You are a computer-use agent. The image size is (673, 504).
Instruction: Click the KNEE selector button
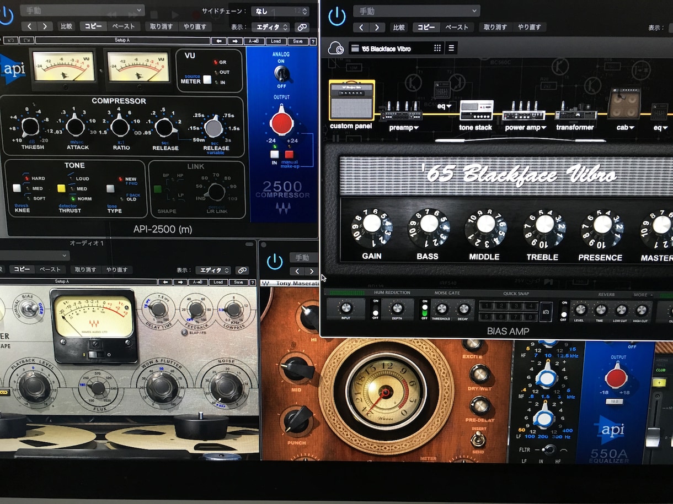click(17, 188)
